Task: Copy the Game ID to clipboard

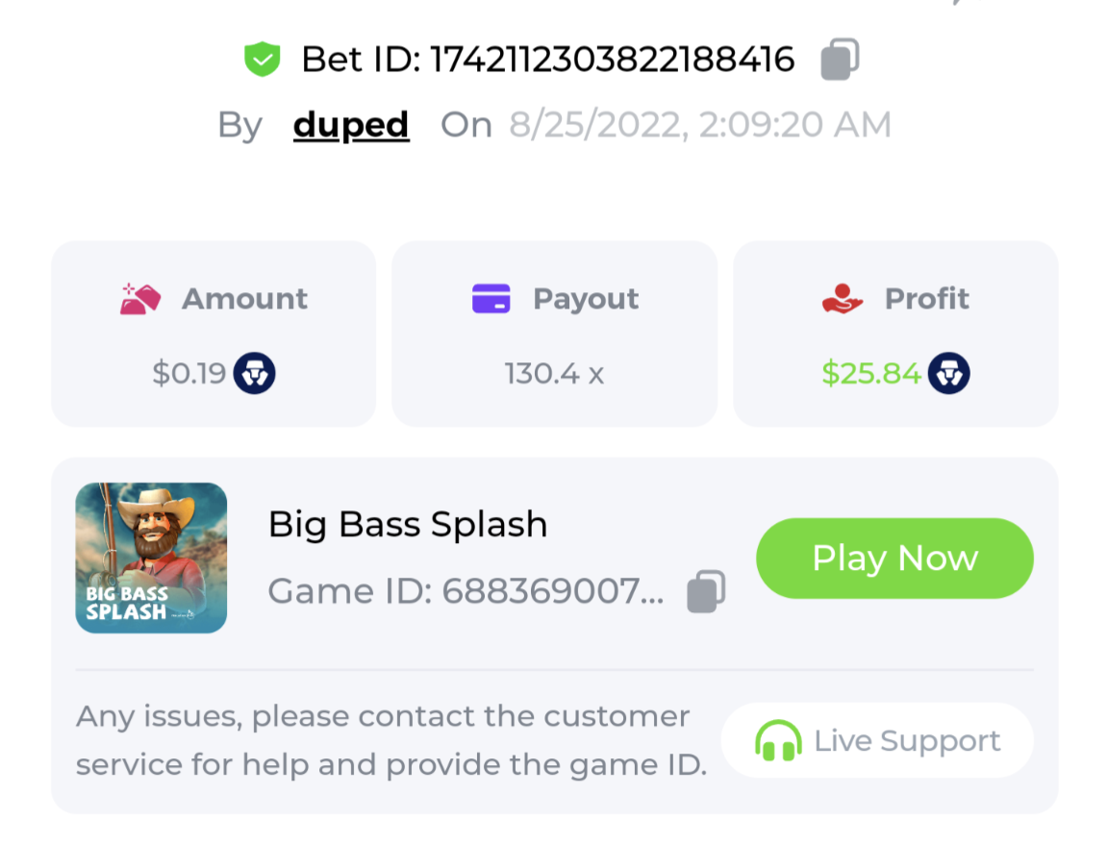Action: 706,591
